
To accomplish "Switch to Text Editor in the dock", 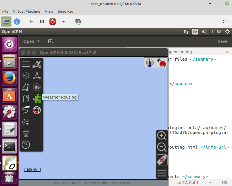I will [9, 129].
